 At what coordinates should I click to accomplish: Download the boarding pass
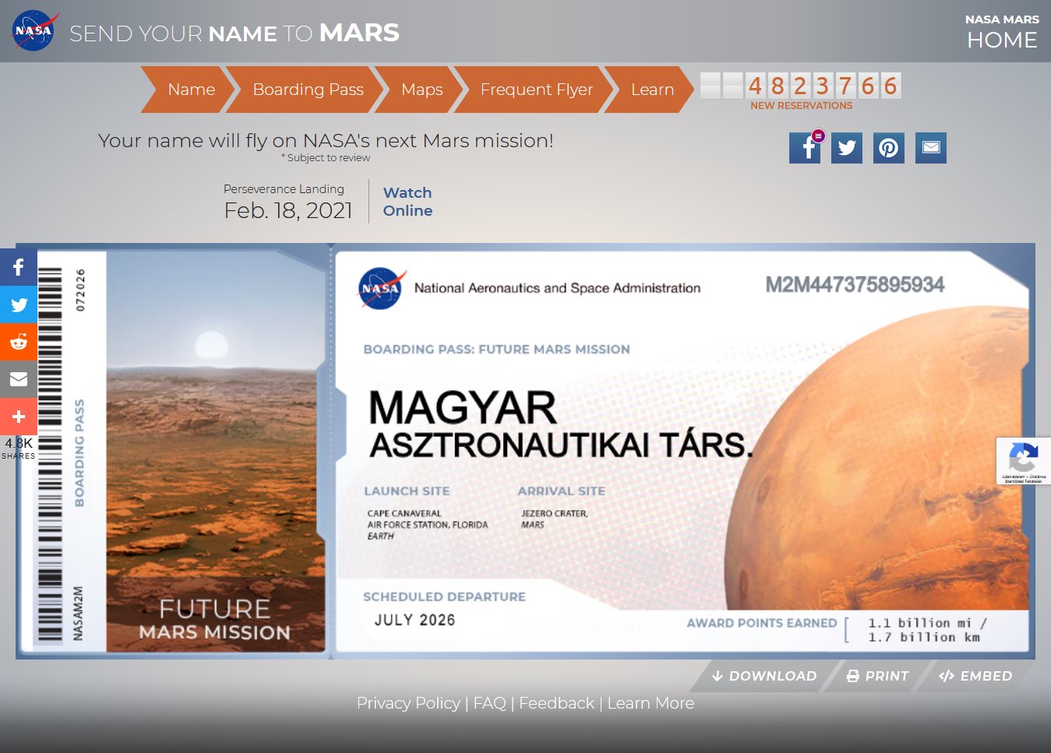pos(764,676)
